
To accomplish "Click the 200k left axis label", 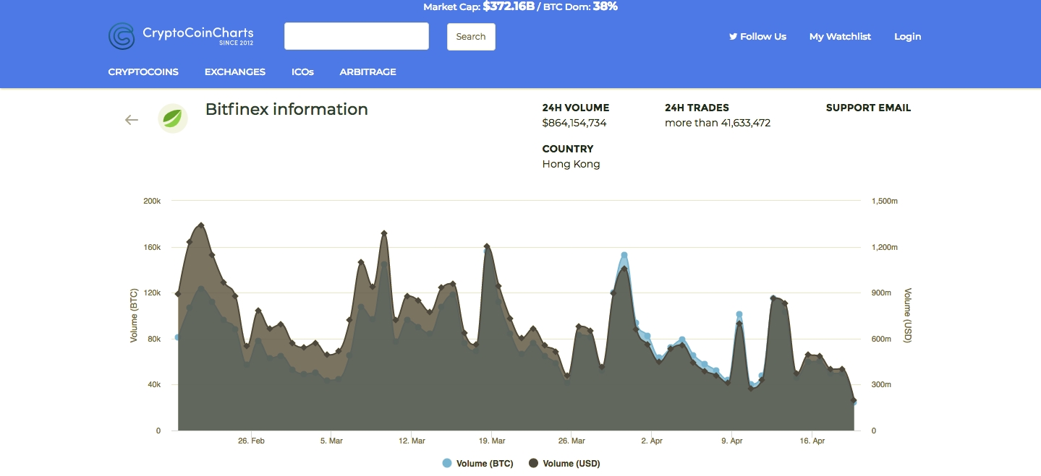I will [x=152, y=201].
